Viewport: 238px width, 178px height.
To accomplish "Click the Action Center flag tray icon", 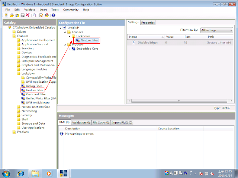I will click(x=201, y=174).
